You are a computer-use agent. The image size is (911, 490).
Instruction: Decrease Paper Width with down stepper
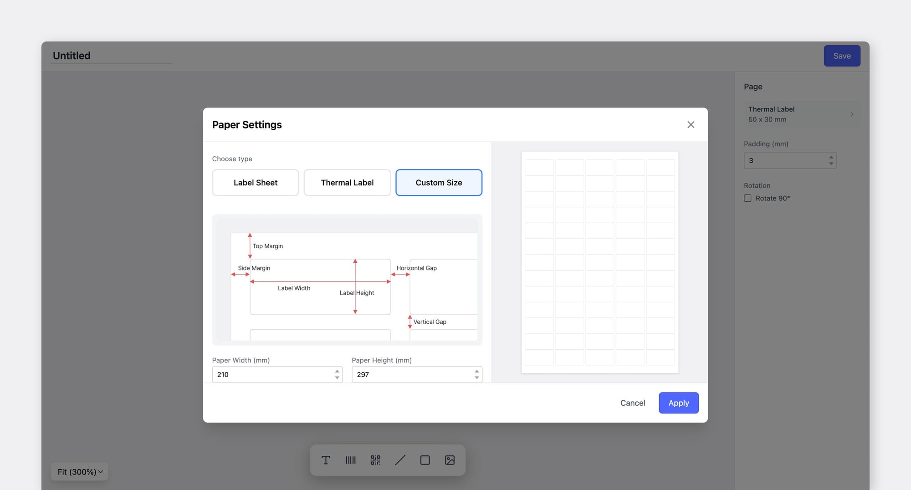coord(337,378)
